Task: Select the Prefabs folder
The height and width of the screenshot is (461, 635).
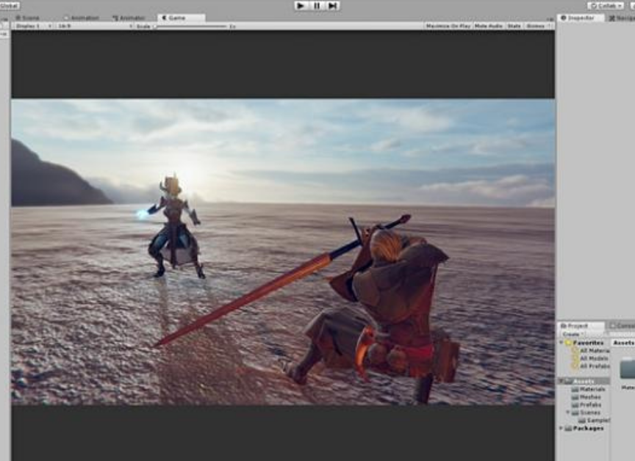Action: click(x=590, y=404)
